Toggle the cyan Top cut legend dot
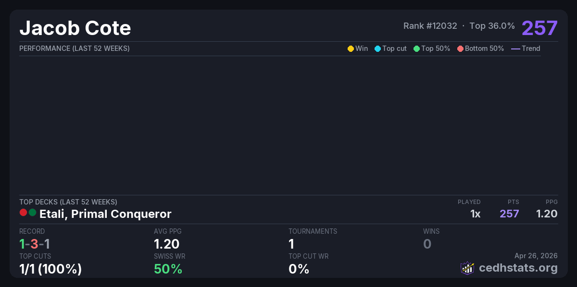 coord(377,48)
